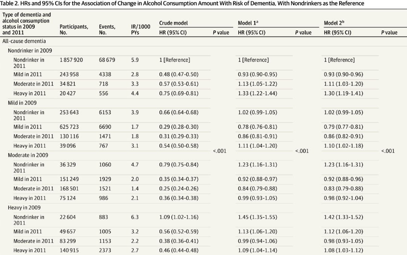The image size is (407, 255).
Task: Select the Model 2 HR value 1.42 (1.33-1.52)
Action: pyautogui.click(x=343, y=217)
